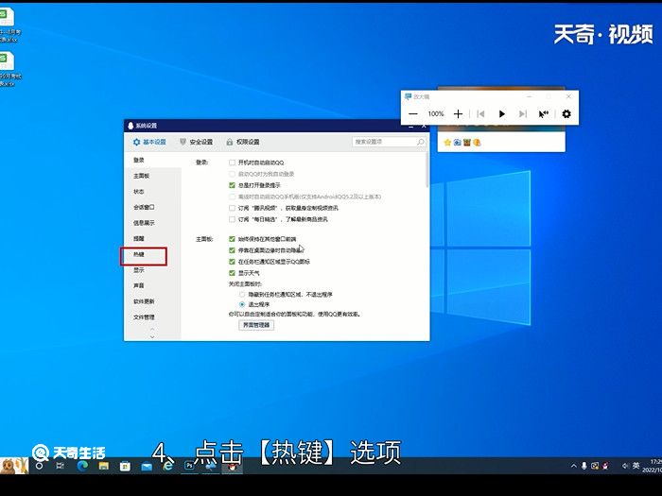Uncheck 在任务栏通知区域显示QQ图标 checkbox

[x=232, y=262]
